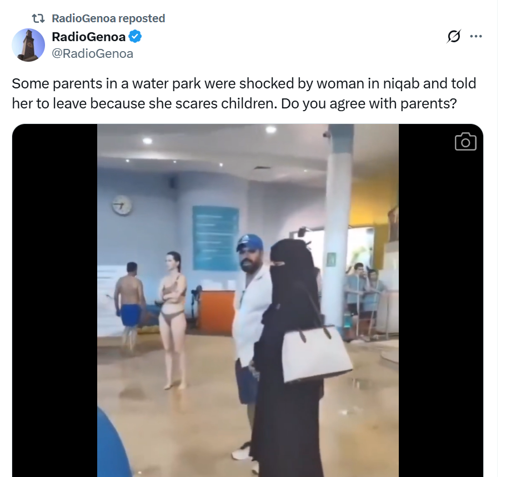Click the repost arrows icon above the post
The width and height of the screenshot is (511, 477).
(38, 18)
